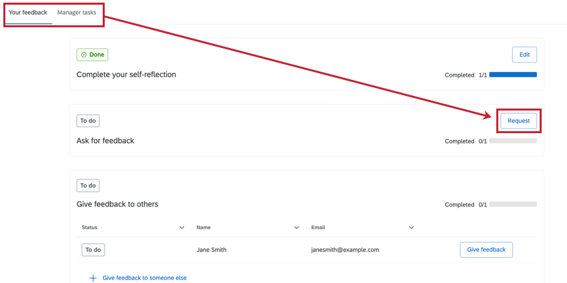This screenshot has height=283, width=567.
Task: Click the To do badge above Ask for feedback
Action: point(88,121)
